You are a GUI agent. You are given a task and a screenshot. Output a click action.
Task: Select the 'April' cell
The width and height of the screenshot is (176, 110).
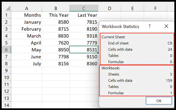click(27, 43)
